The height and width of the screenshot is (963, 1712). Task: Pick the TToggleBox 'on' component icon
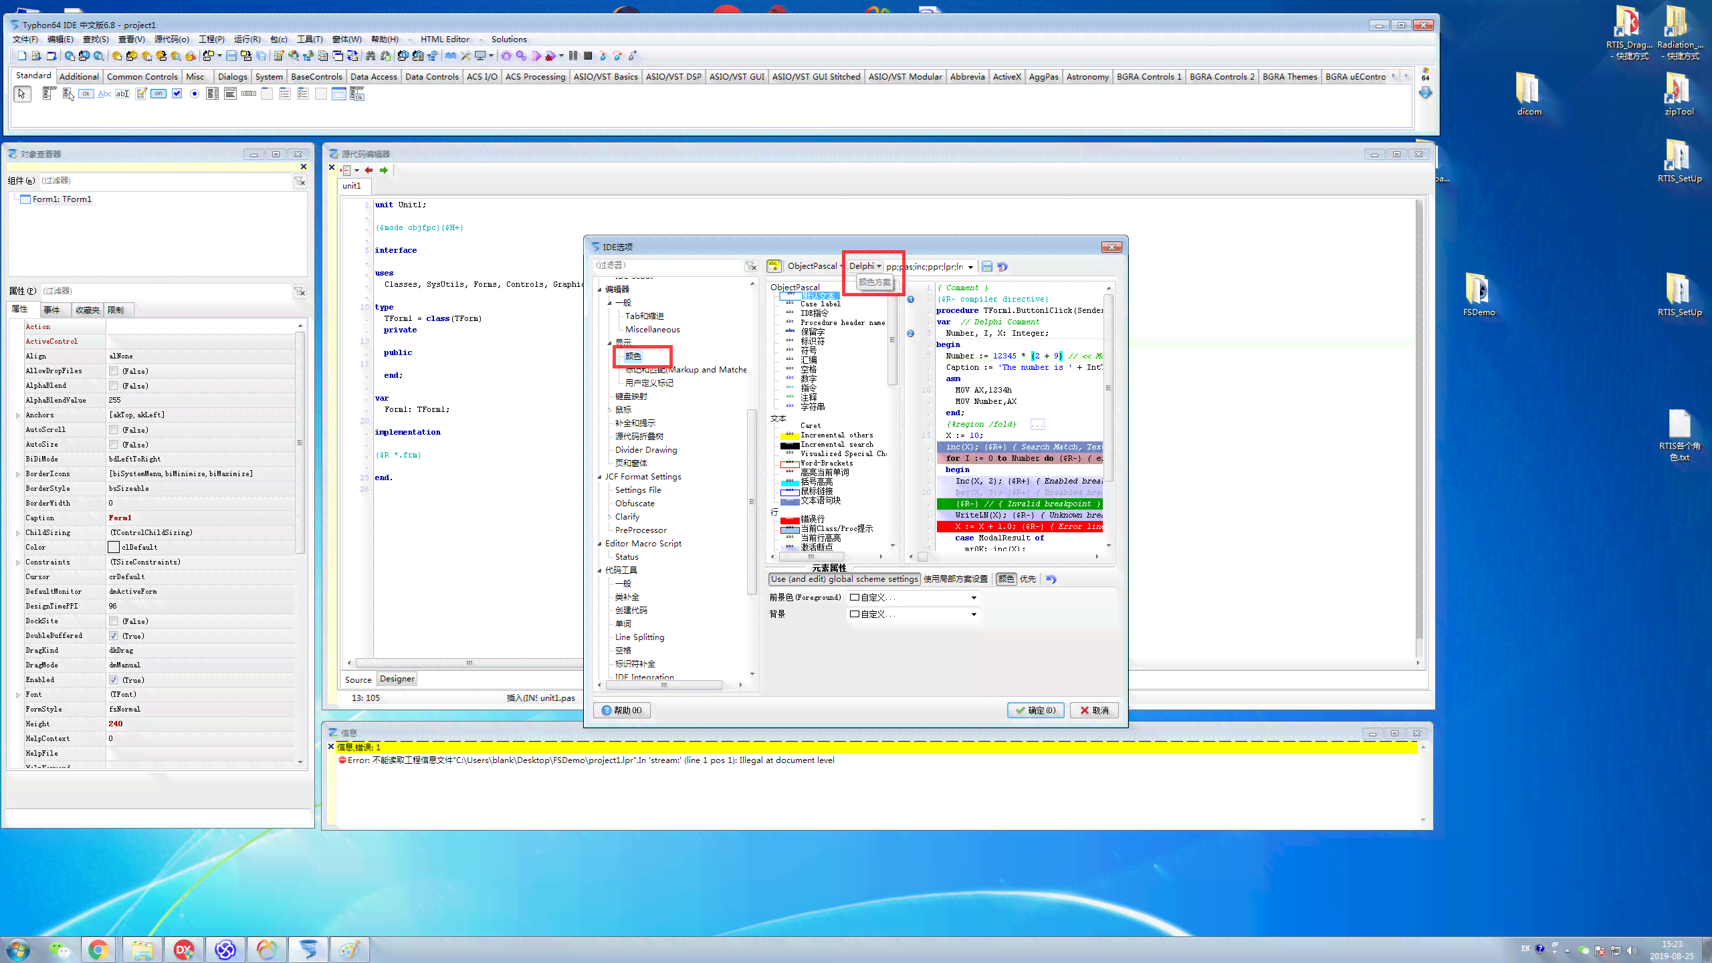coord(158,94)
